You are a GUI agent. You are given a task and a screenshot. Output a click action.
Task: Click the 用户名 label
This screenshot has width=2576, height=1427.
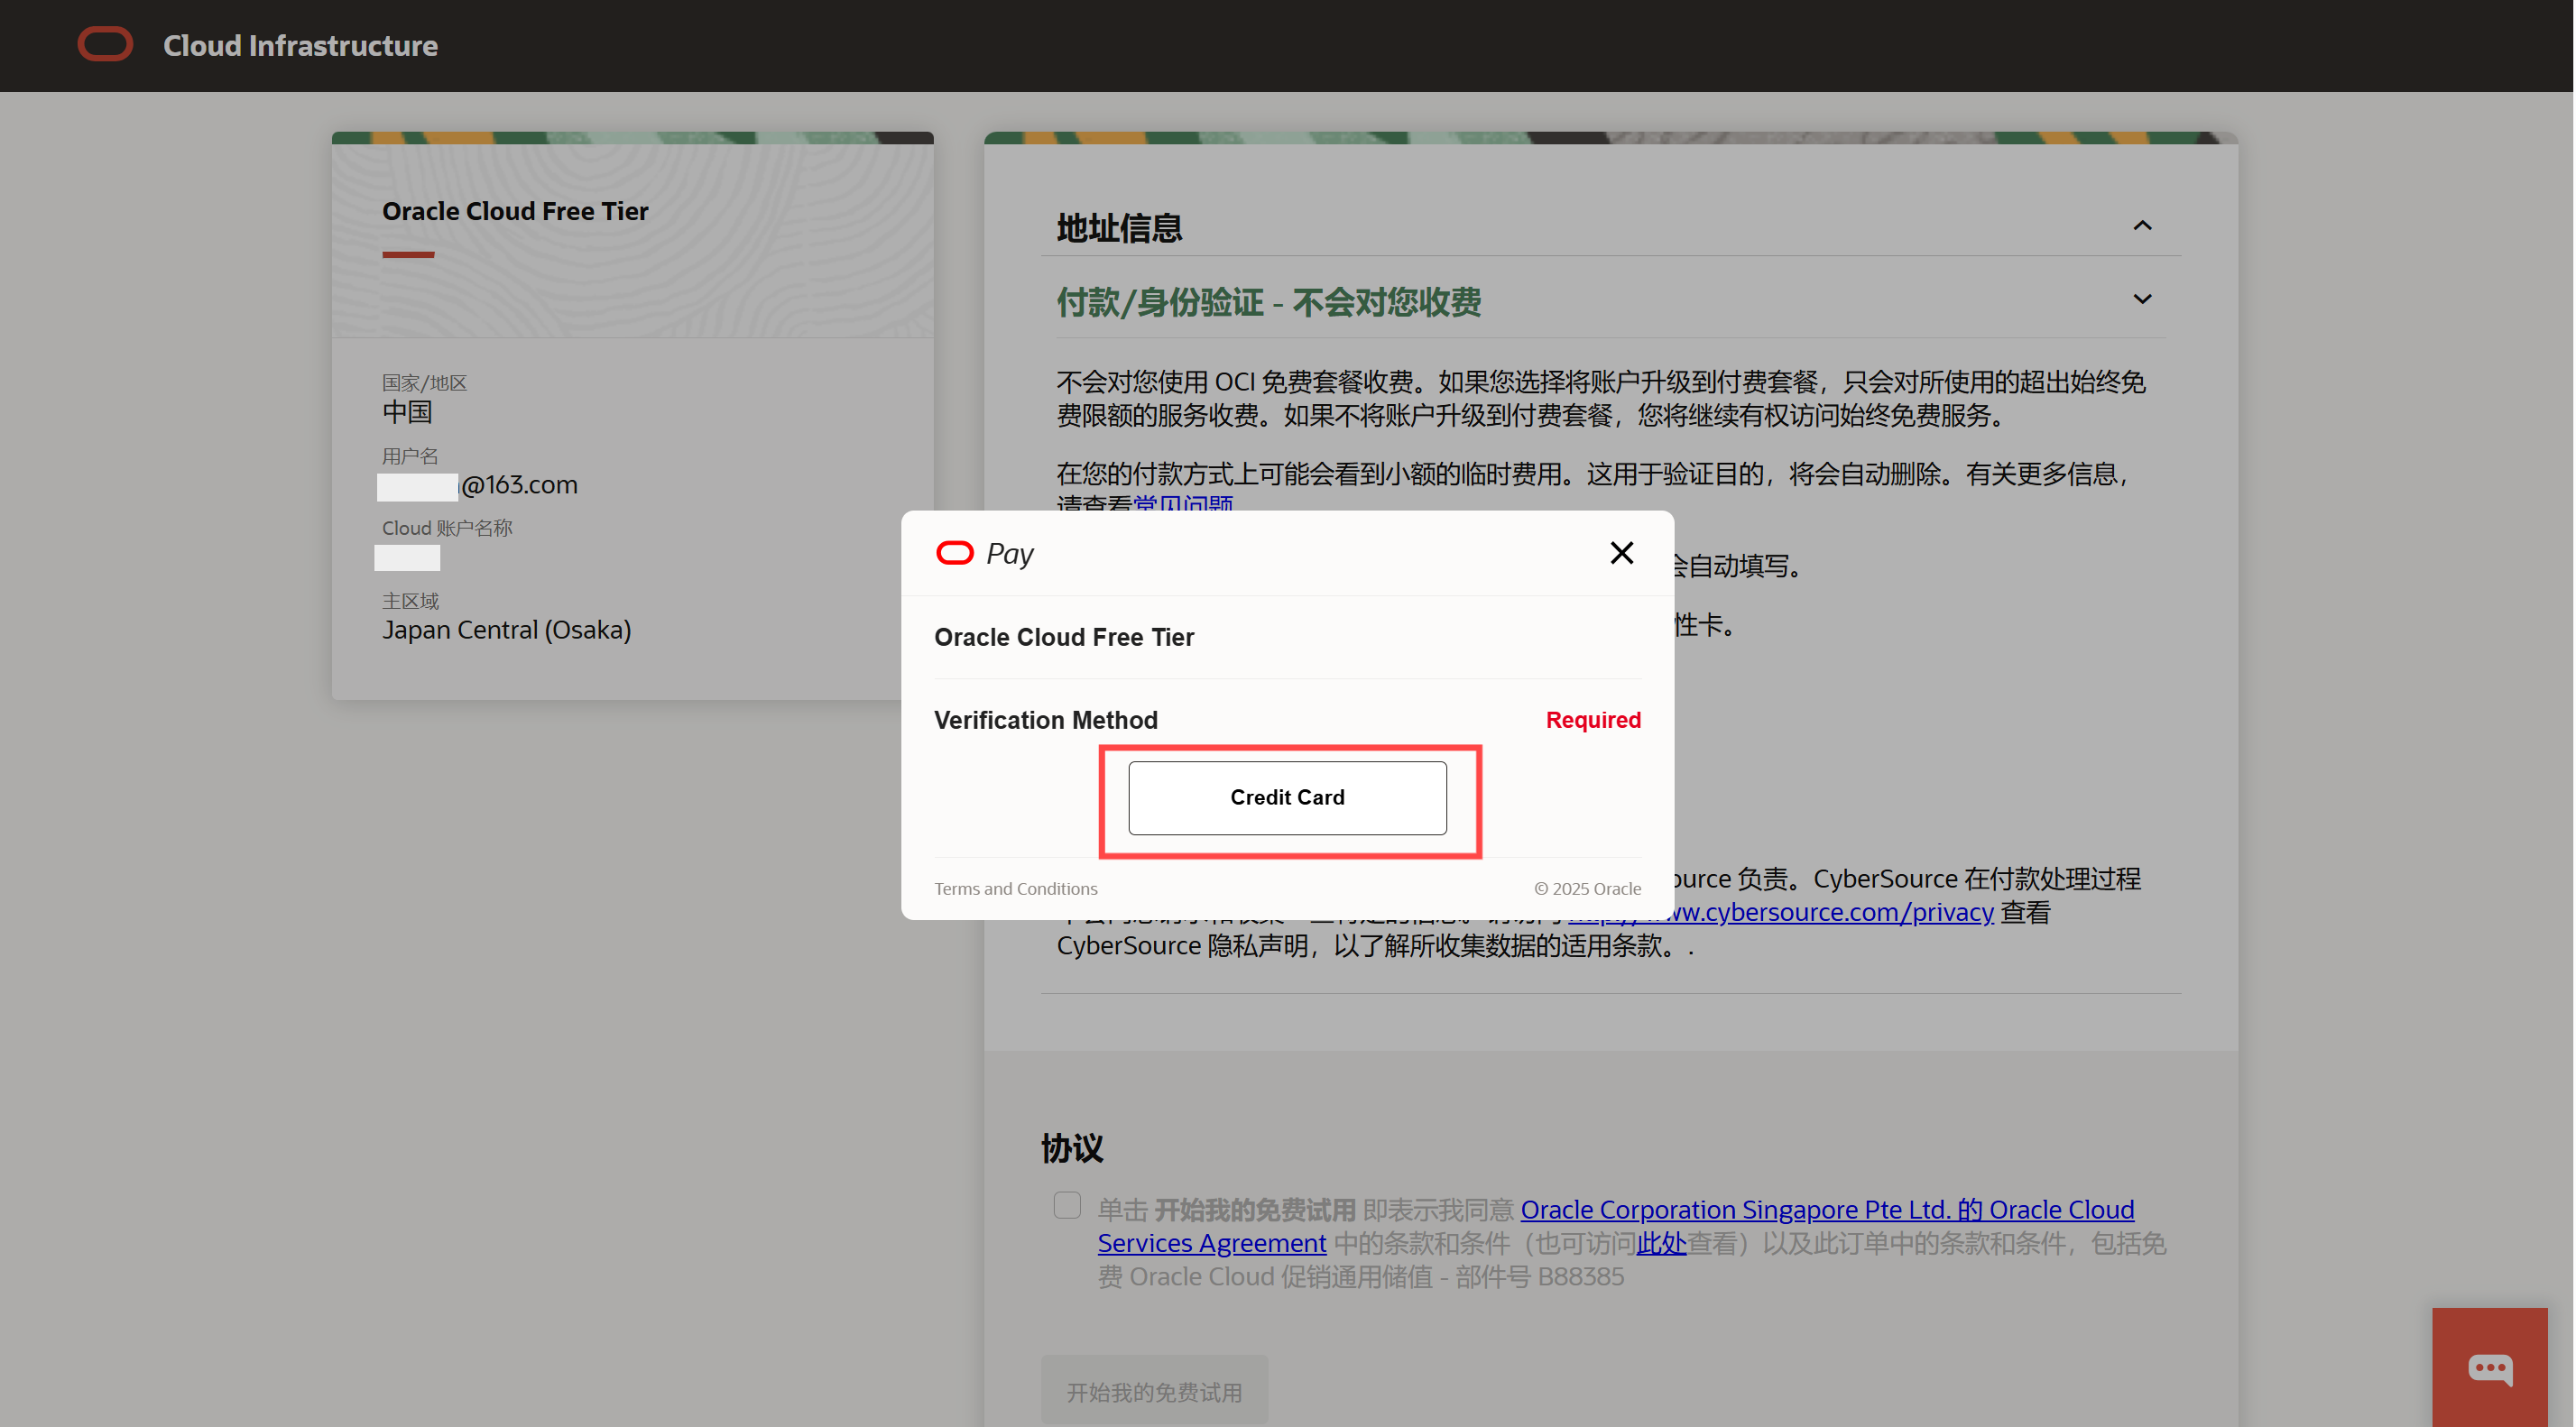click(x=410, y=456)
